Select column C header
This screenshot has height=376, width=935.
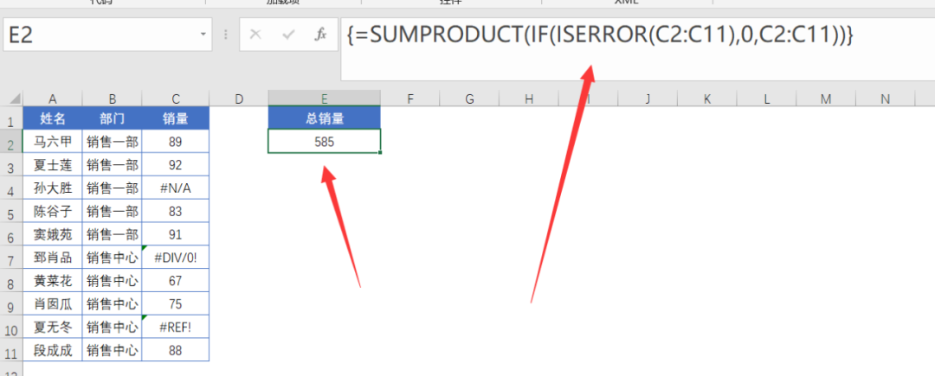pos(175,99)
